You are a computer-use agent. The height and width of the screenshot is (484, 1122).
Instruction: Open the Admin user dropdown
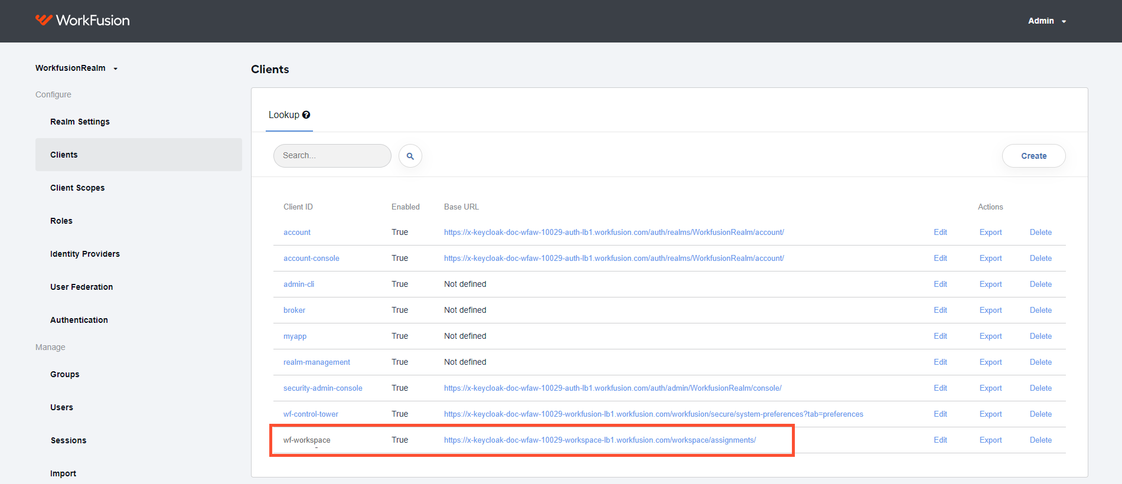pos(1047,21)
